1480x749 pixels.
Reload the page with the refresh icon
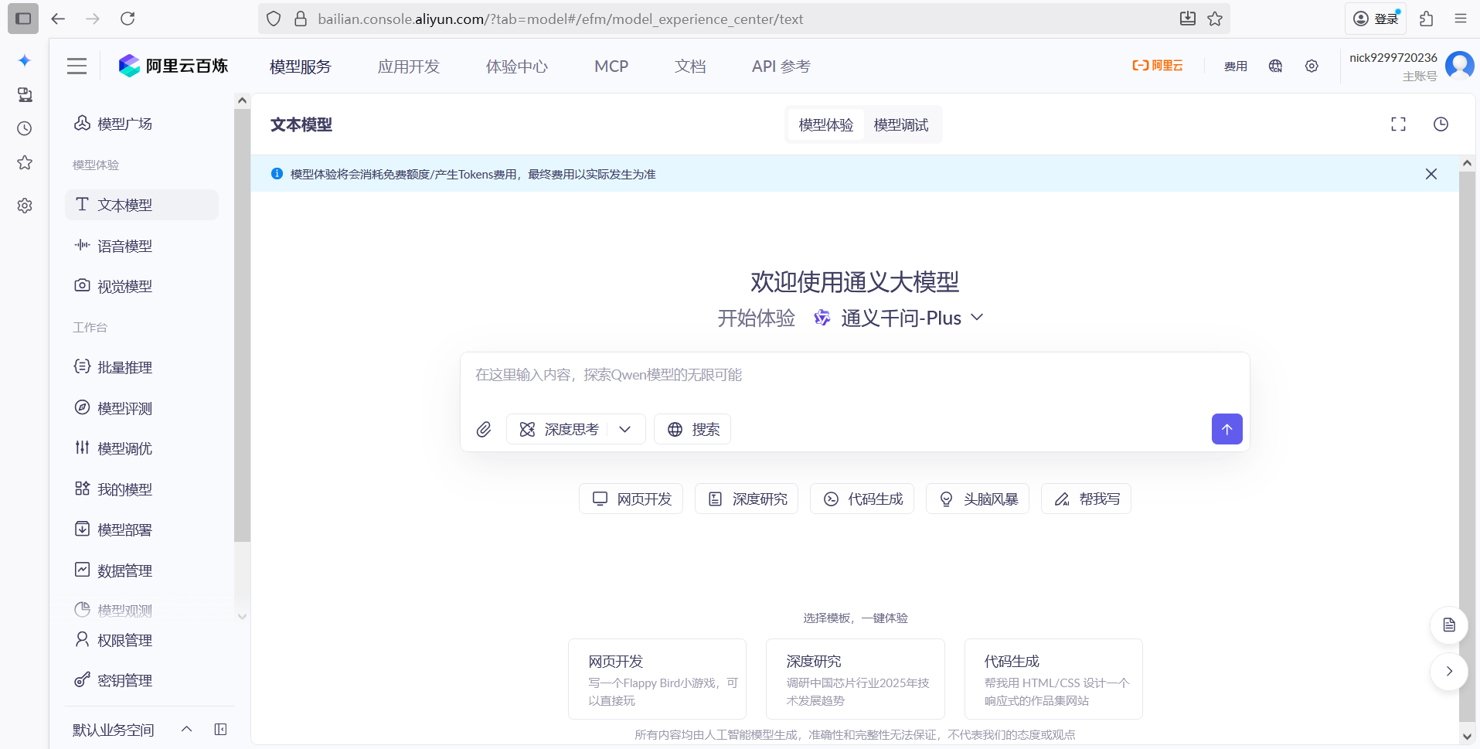click(128, 19)
